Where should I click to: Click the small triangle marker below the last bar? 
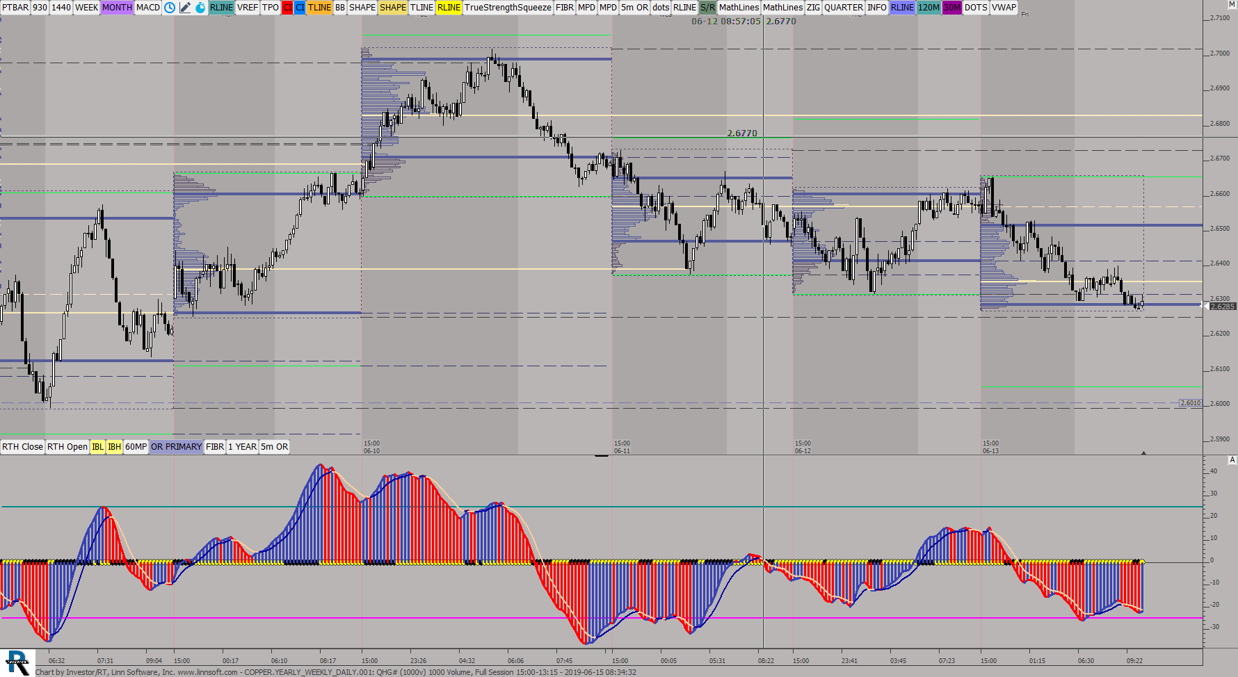(1143, 452)
